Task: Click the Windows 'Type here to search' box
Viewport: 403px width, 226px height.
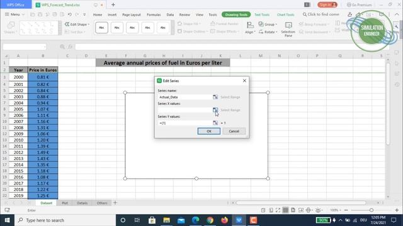Action: [65, 220]
